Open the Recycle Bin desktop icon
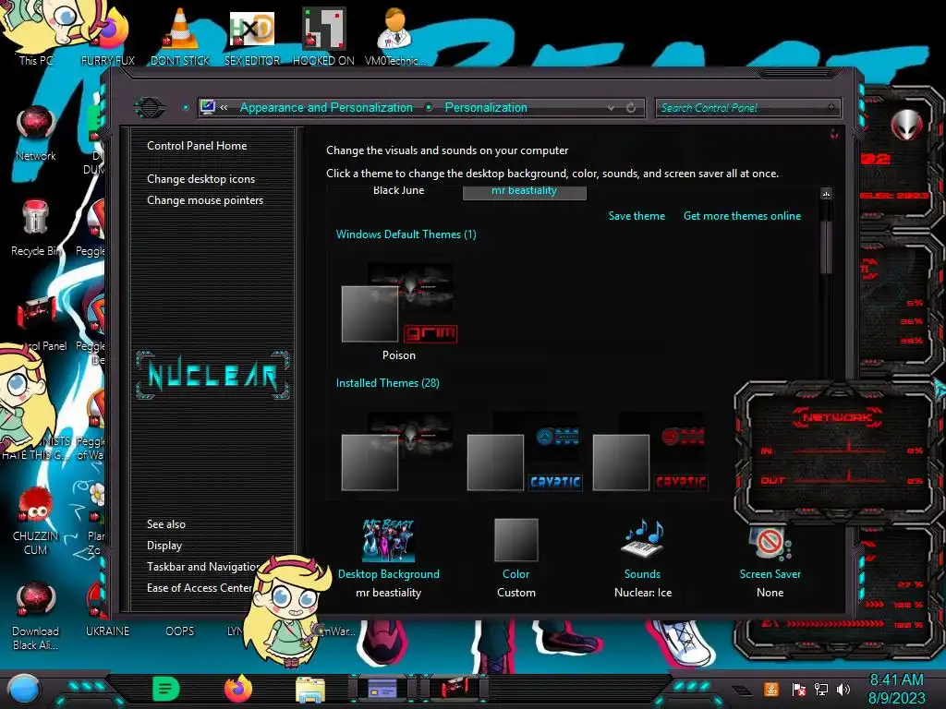The width and height of the screenshot is (946, 709). pyautogui.click(x=36, y=218)
